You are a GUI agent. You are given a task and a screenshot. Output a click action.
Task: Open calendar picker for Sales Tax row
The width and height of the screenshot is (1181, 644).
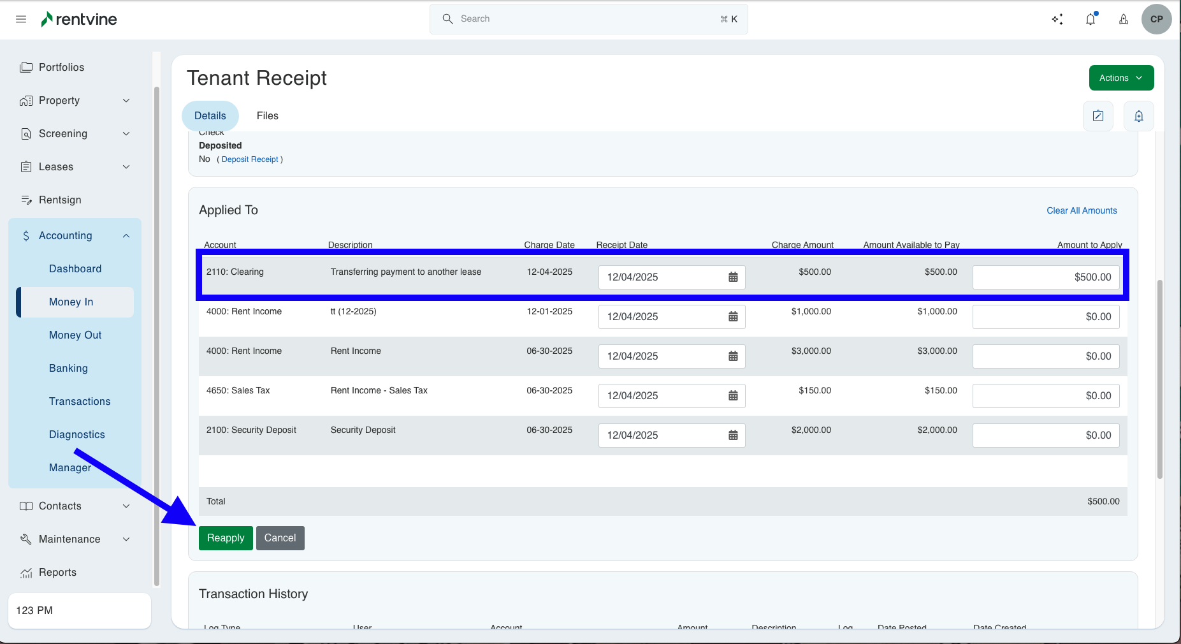(733, 396)
